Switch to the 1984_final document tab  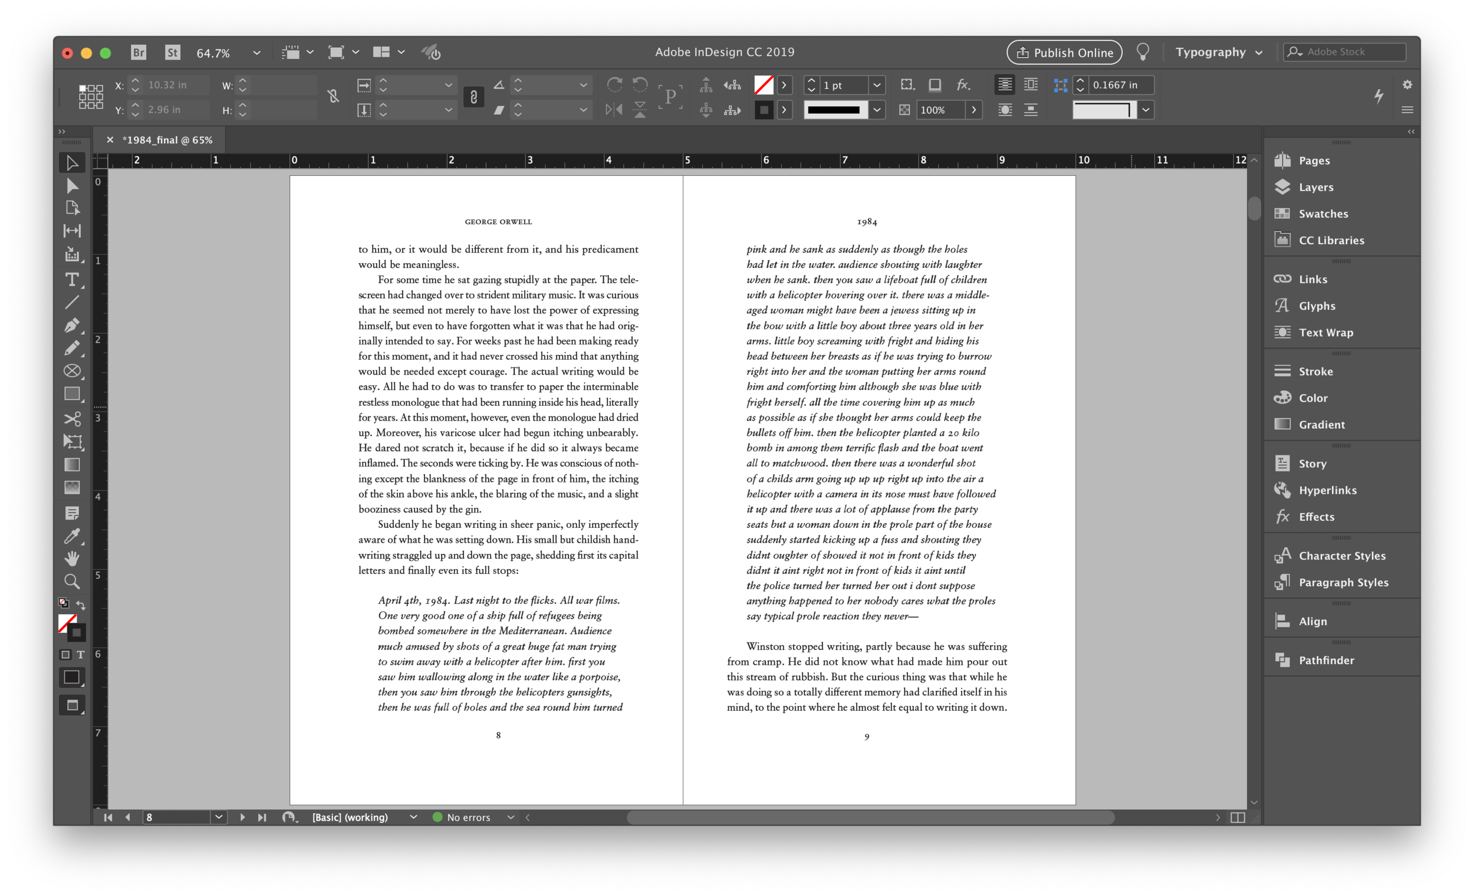(x=167, y=140)
